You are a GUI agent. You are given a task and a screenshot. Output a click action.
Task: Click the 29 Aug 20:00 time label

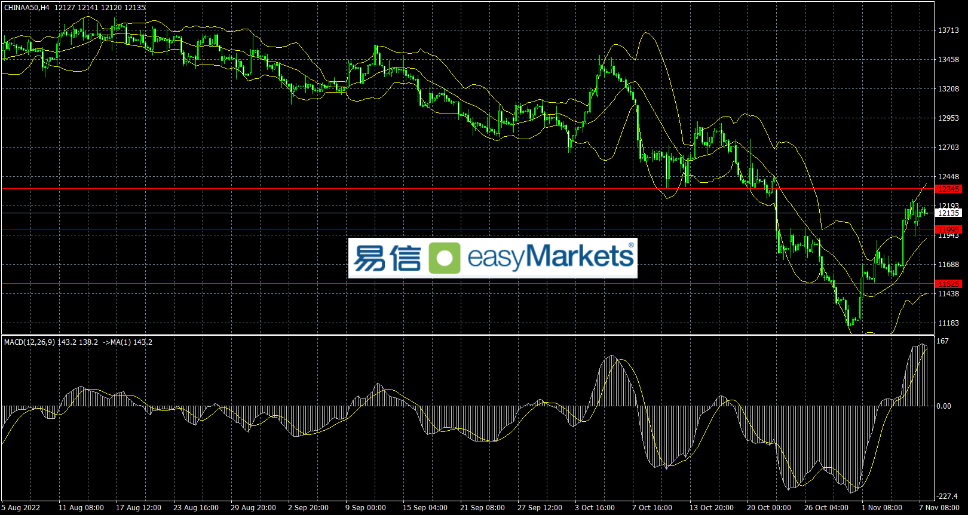(253, 508)
